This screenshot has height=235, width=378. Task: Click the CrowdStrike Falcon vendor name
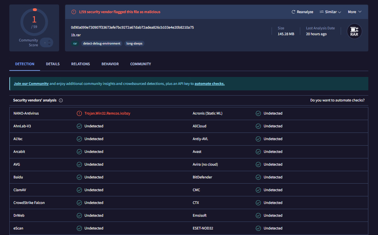click(29, 203)
